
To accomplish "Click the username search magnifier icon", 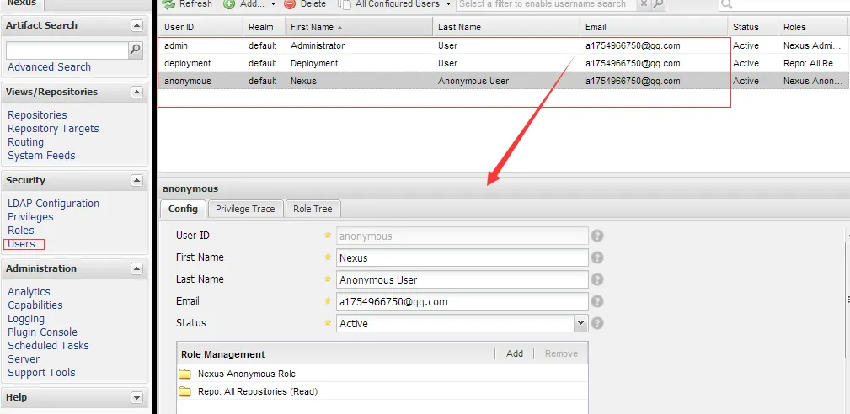I will coord(658,4).
